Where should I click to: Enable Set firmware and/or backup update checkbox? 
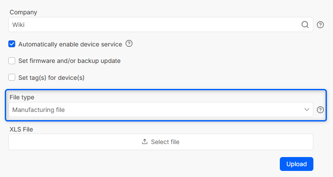pos(12,61)
